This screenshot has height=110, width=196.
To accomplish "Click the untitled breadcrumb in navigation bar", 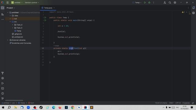I will coord(6,103).
